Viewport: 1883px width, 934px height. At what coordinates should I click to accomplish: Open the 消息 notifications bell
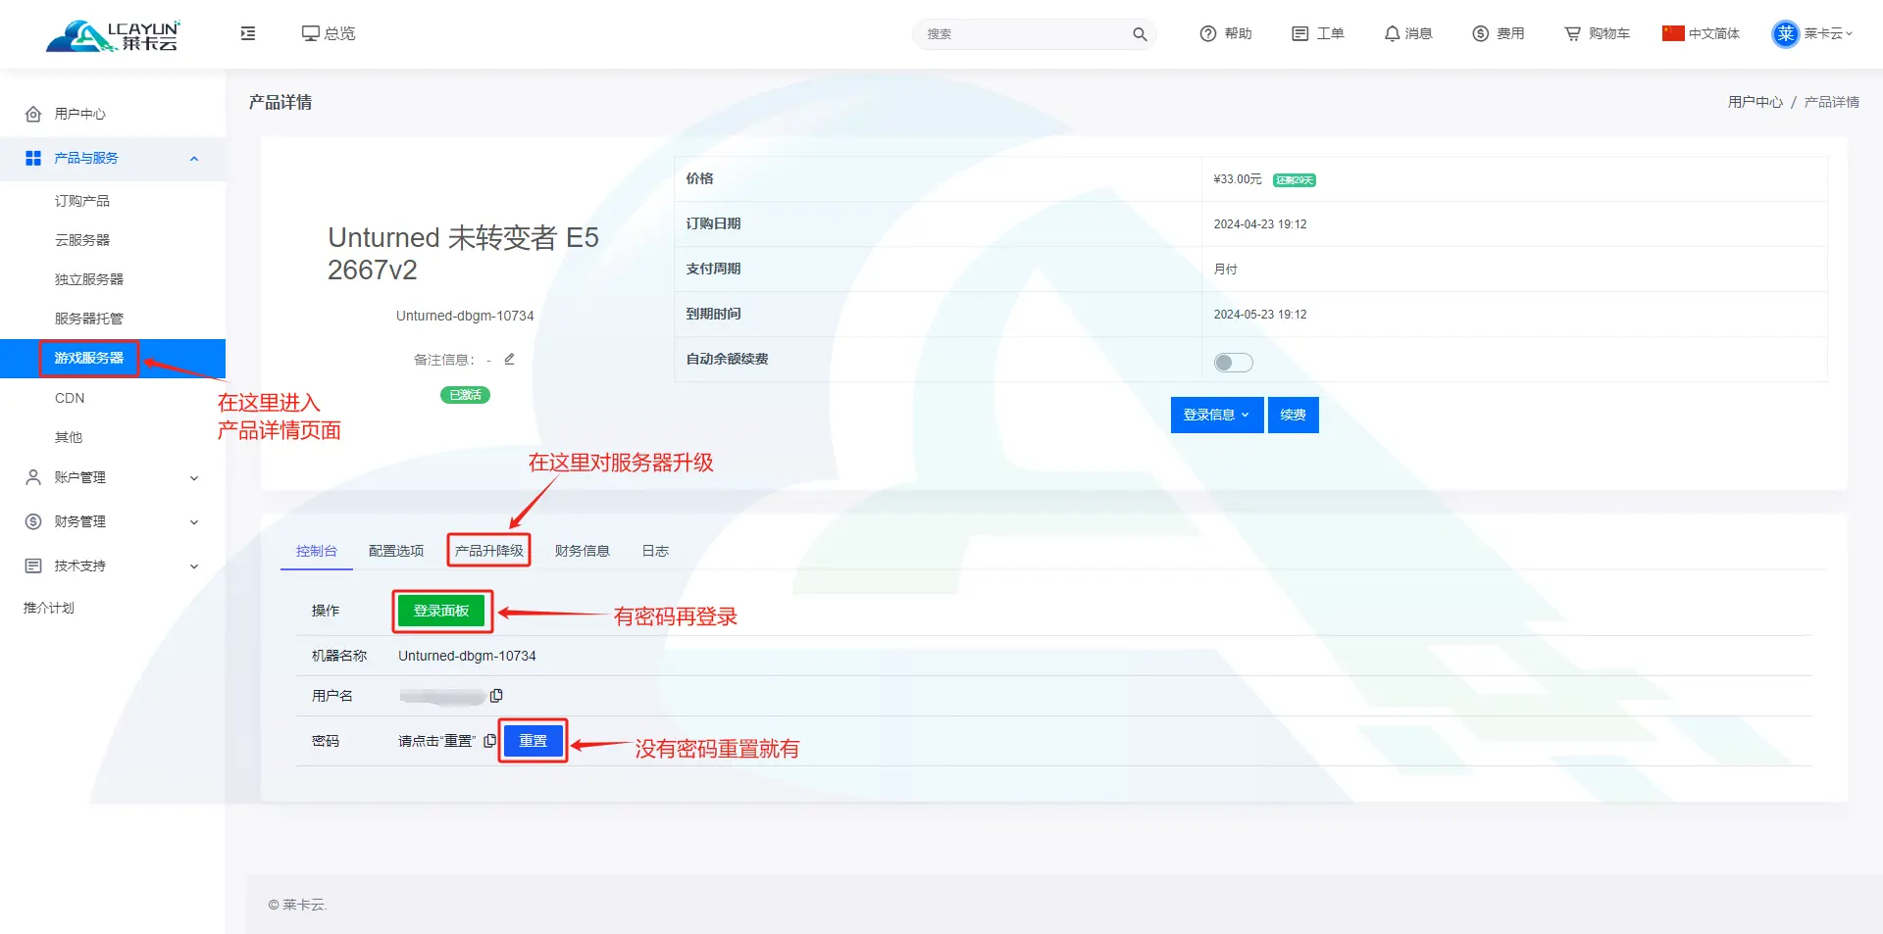[1408, 33]
